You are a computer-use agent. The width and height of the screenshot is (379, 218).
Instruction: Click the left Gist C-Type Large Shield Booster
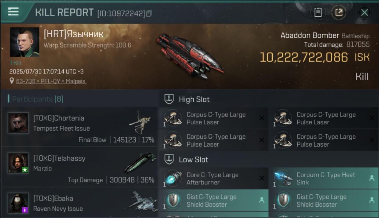click(x=214, y=201)
